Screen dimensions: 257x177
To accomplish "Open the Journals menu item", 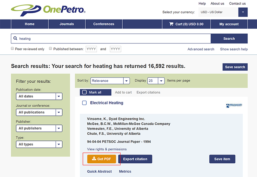I will [67, 24].
